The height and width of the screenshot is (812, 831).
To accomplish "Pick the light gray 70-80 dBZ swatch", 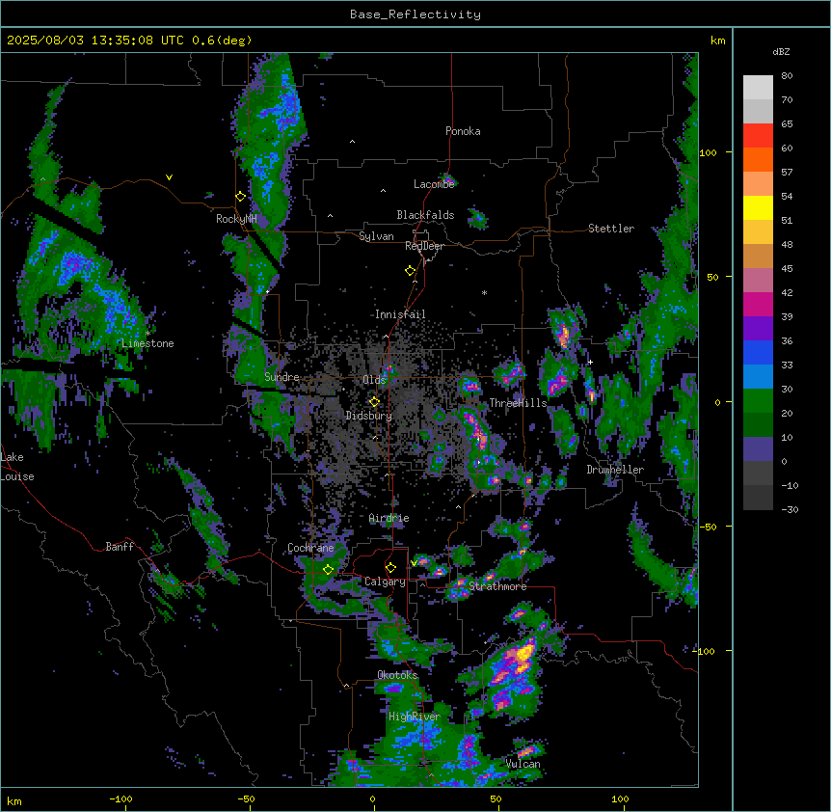I will click(758, 88).
